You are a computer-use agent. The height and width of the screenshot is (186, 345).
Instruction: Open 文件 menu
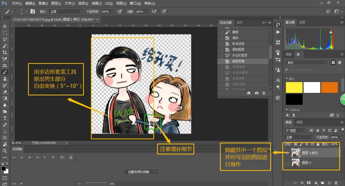pos(17,3)
